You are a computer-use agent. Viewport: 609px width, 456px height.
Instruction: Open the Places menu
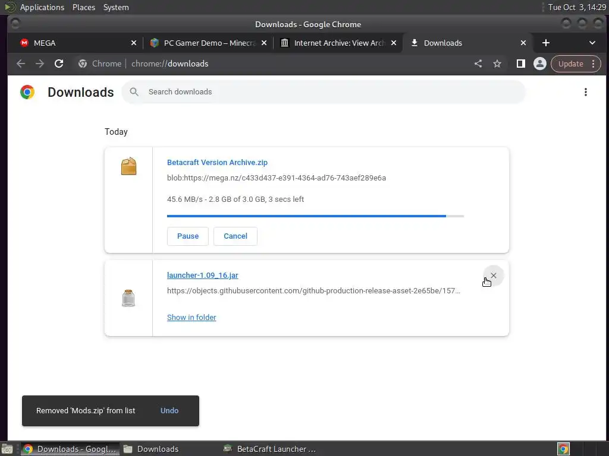click(x=84, y=7)
